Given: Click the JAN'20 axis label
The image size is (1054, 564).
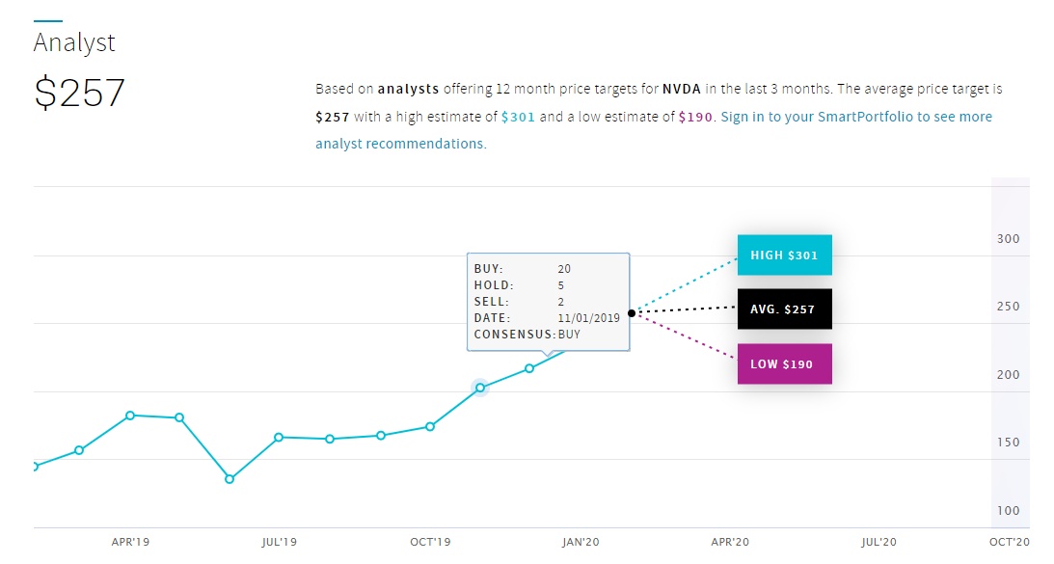Looking at the screenshot, I should pyautogui.click(x=581, y=543).
